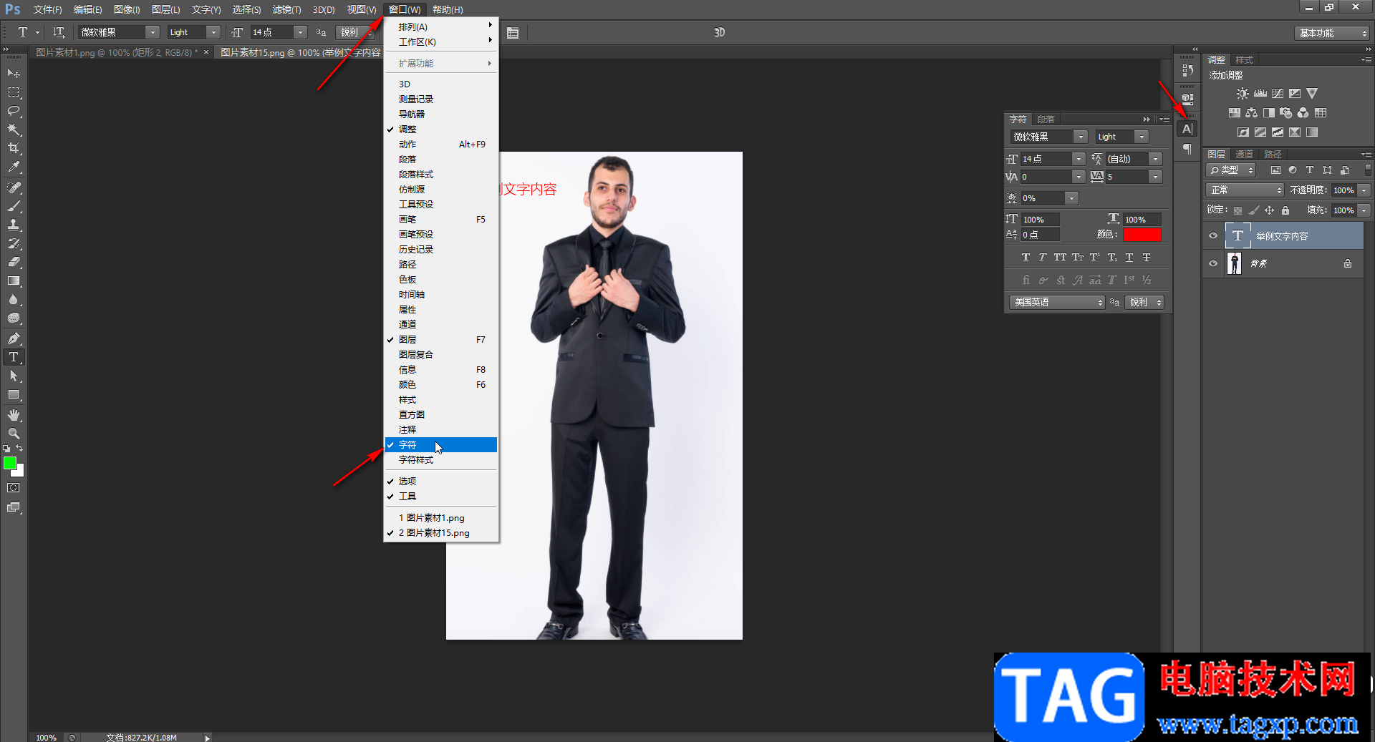Uncheck 选项 in Window menu

click(x=441, y=482)
